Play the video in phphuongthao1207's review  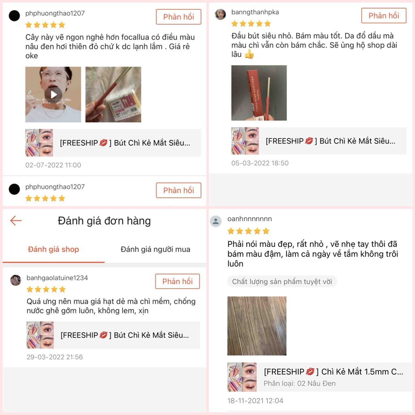tap(53, 94)
